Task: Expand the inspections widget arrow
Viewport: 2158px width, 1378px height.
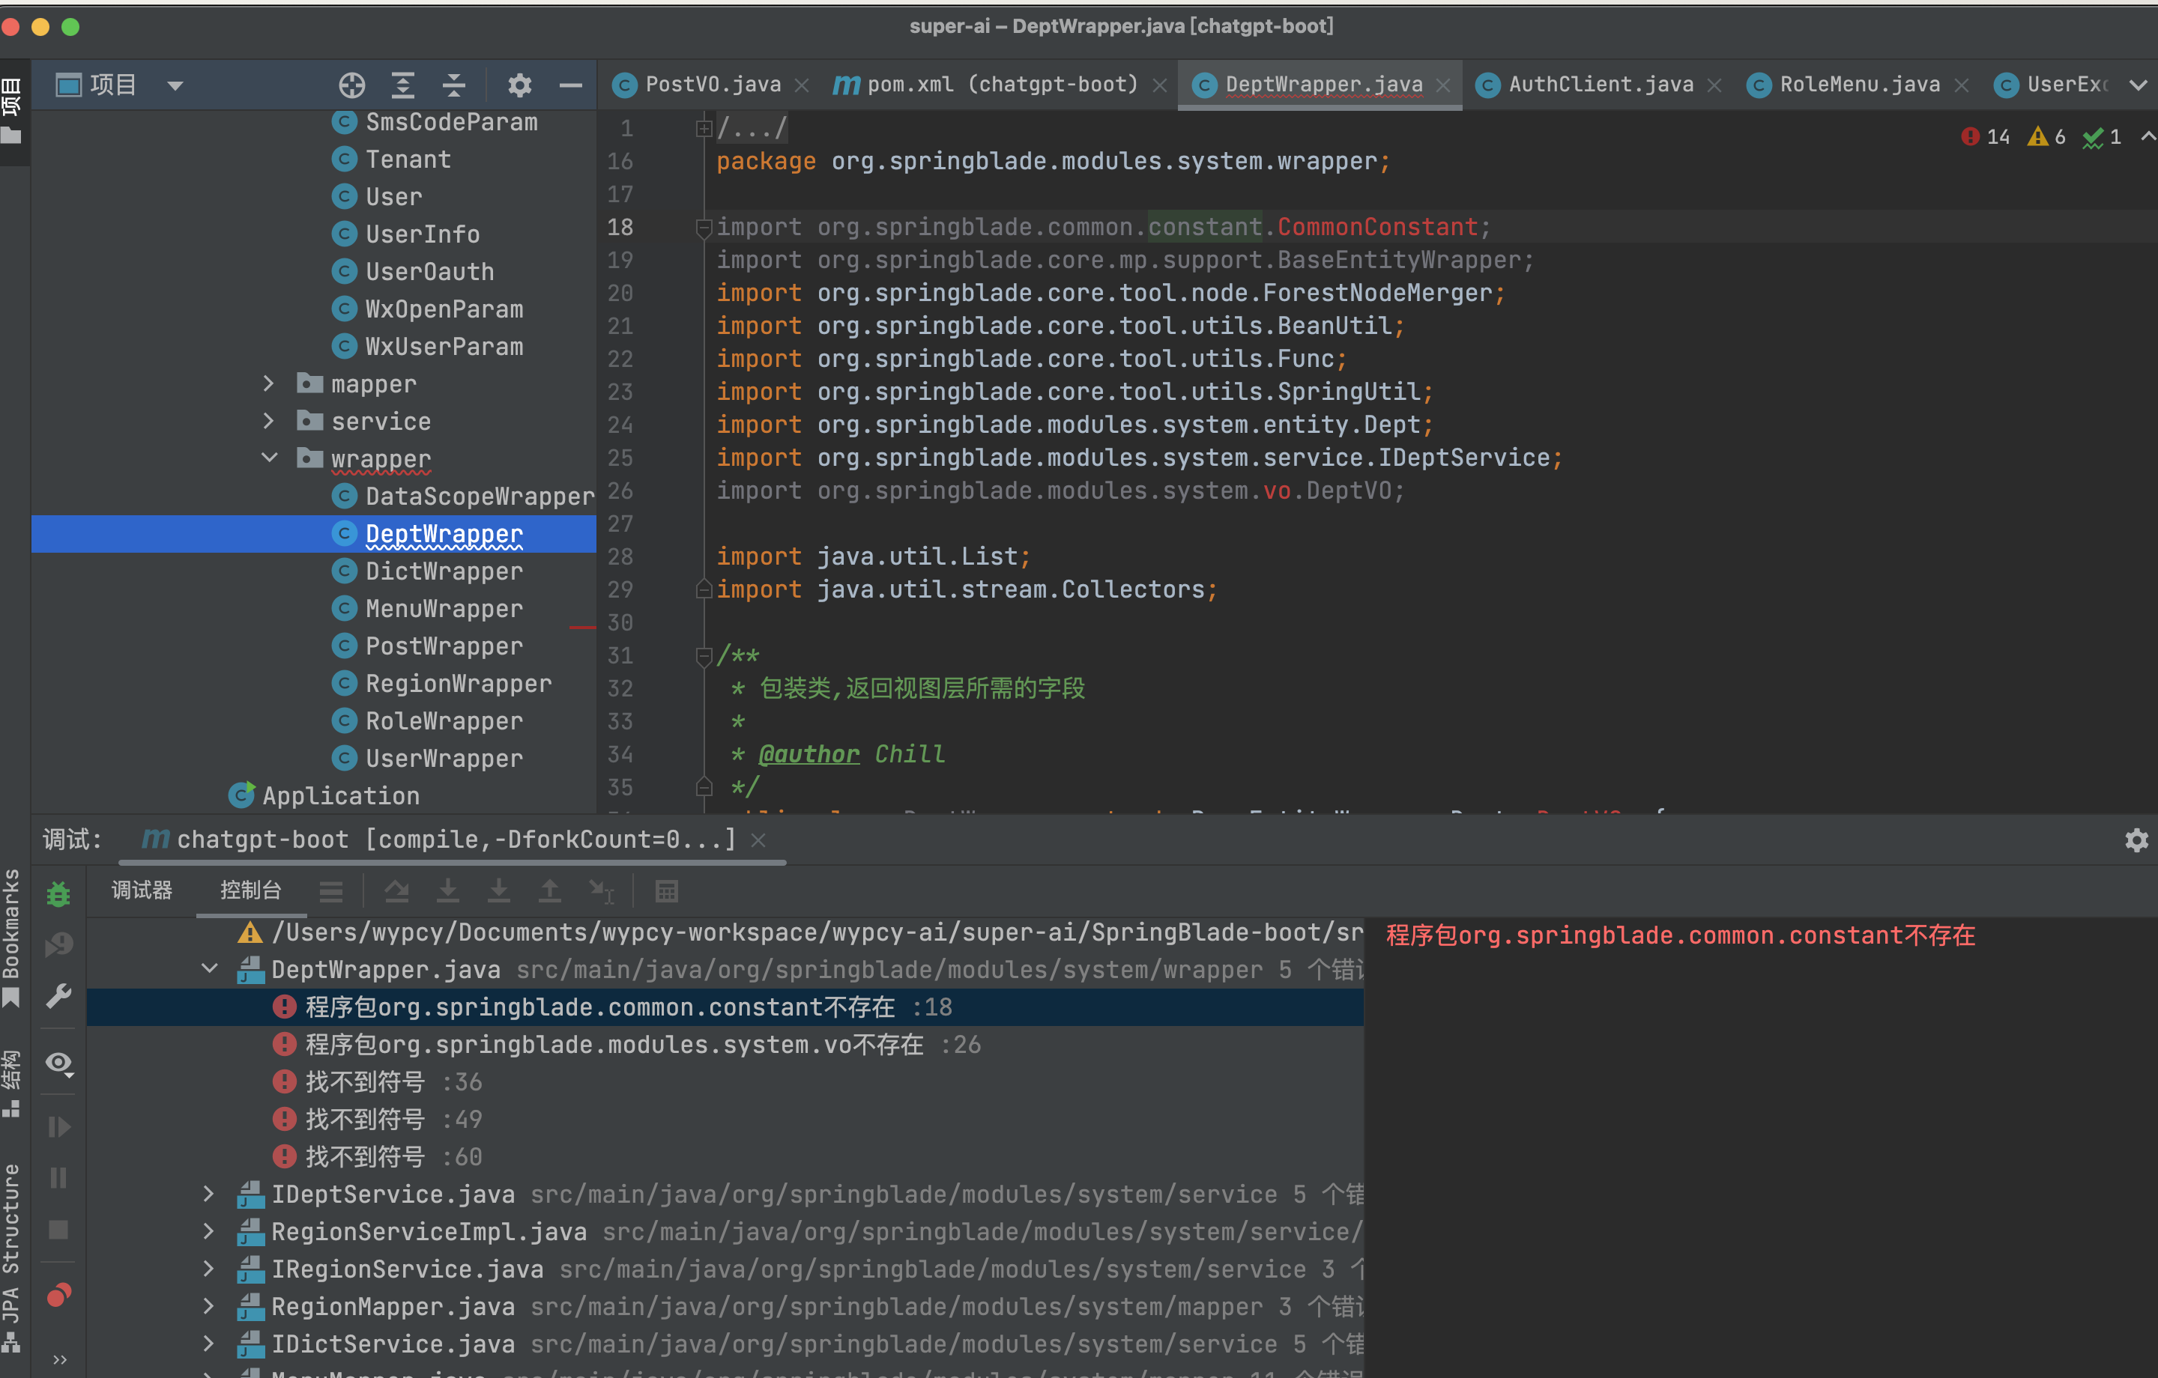Action: click(2148, 137)
